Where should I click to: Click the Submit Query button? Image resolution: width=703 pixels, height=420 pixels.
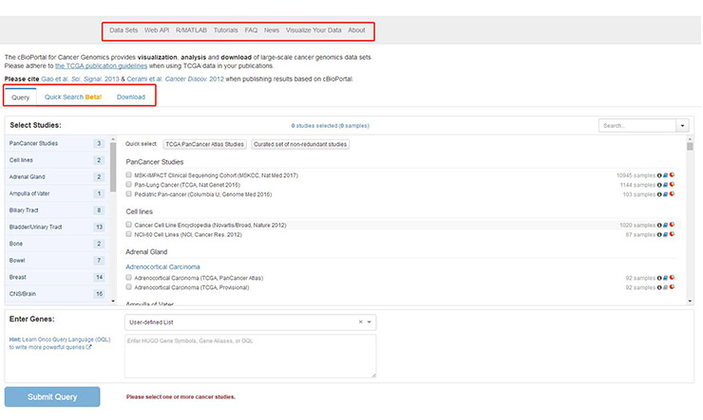52,396
